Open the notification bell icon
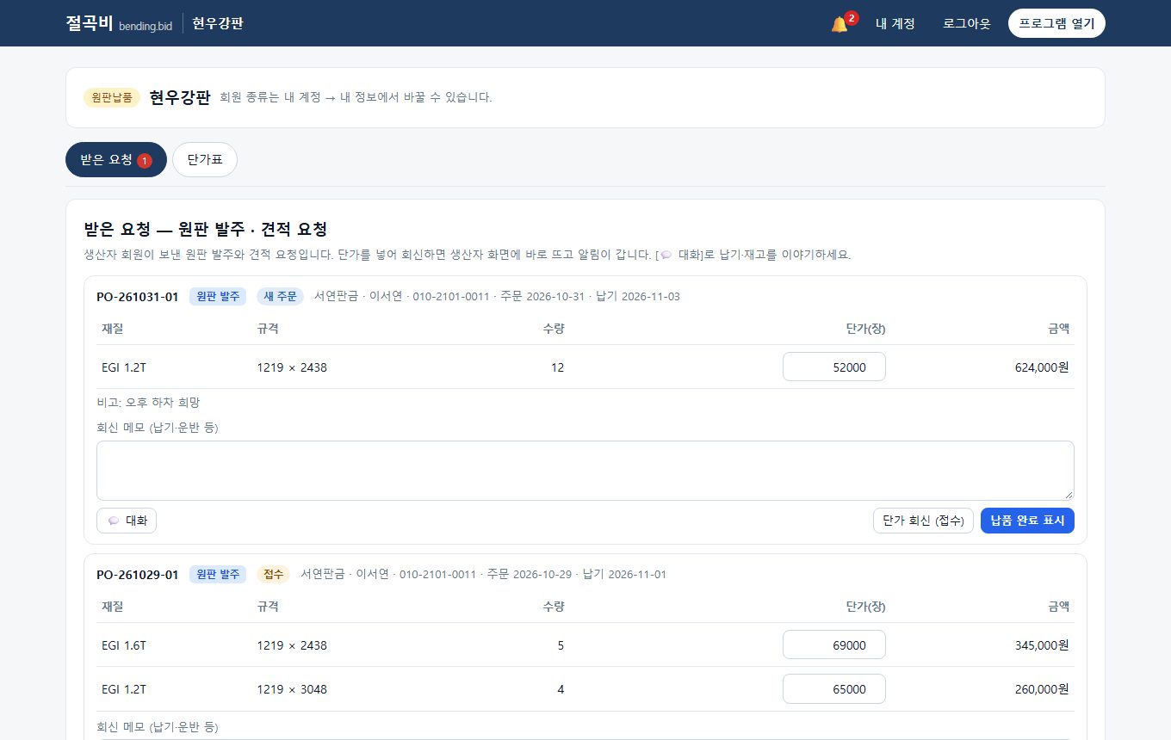 (840, 24)
